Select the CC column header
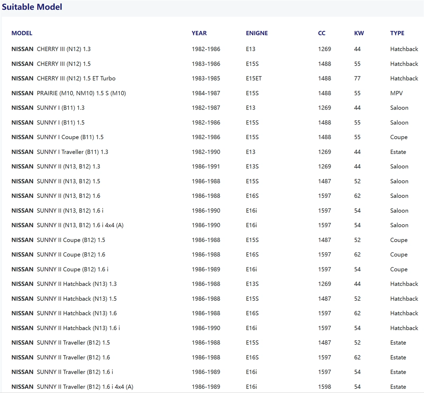This screenshot has height=393, width=424. click(x=322, y=33)
